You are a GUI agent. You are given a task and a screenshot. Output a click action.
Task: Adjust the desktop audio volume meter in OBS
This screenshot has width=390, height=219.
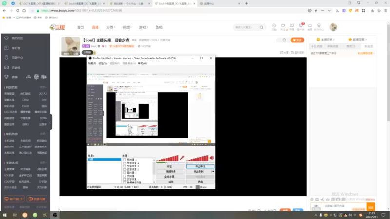pyautogui.click(x=197, y=158)
